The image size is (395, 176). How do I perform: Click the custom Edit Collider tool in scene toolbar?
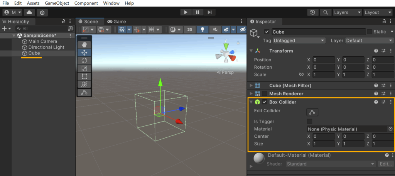point(84,93)
